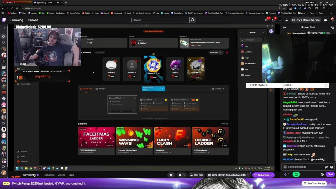Image resolution: width=336 pixels, height=189 pixels.
Task: Click the Windows Start button in stream
Action: coord(17,169)
